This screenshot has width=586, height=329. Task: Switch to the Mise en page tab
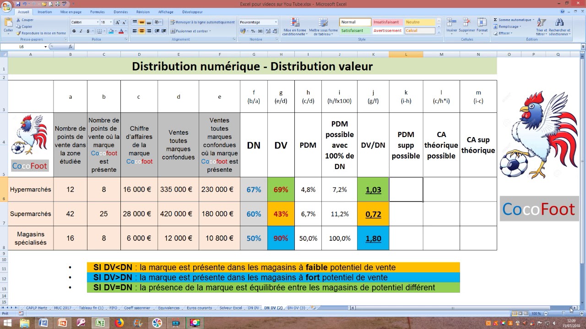(x=71, y=12)
